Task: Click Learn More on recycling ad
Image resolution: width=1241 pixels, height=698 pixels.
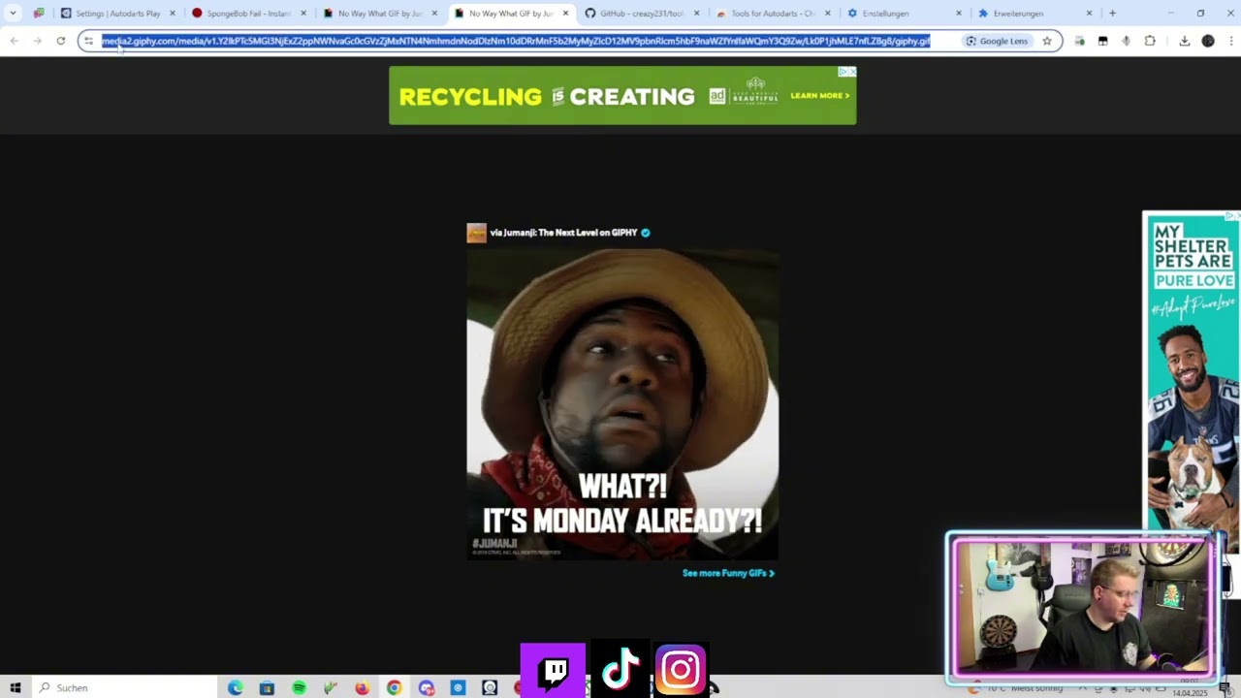Action: [819, 95]
